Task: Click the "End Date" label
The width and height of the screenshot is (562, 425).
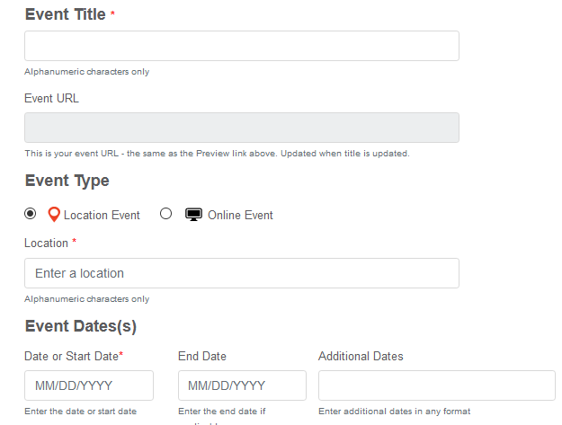Action: pos(202,356)
